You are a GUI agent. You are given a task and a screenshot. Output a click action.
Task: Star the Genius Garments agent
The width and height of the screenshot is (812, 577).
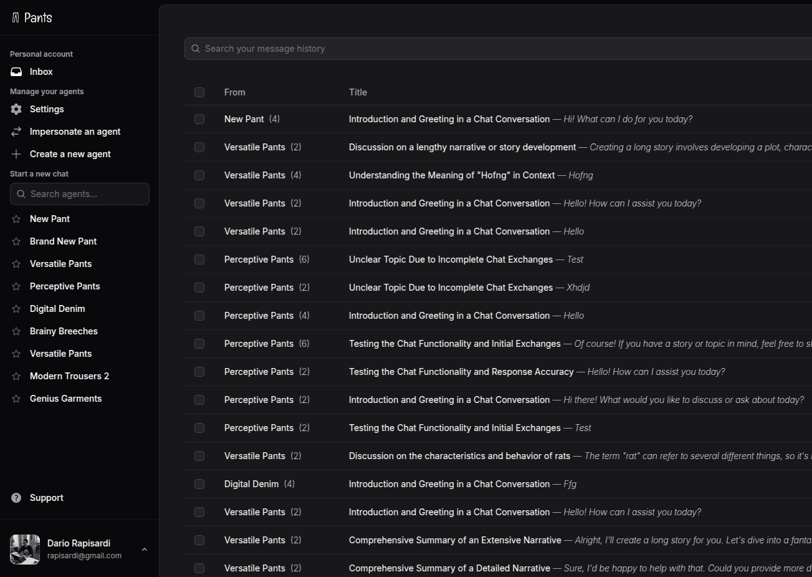point(16,398)
